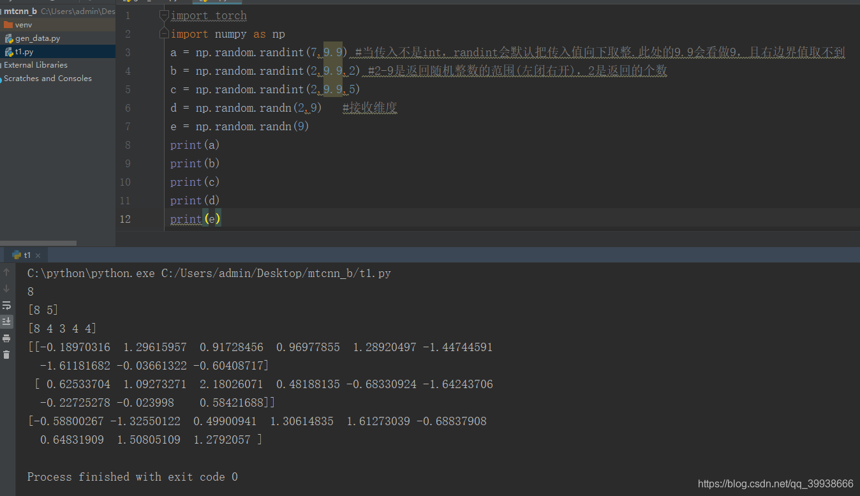Toggle Soft-Wrap in the run panel toolbar
The height and width of the screenshot is (496, 860).
[6, 305]
